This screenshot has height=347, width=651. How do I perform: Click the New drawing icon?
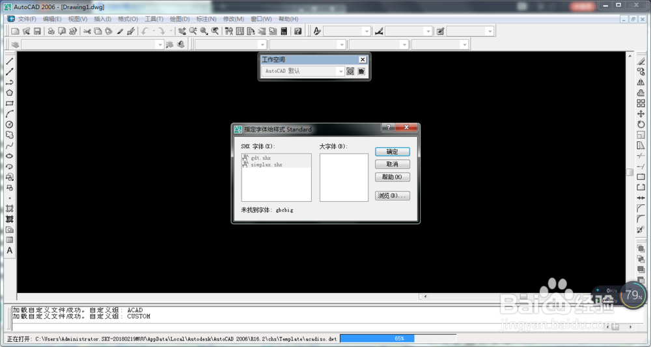pos(15,31)
